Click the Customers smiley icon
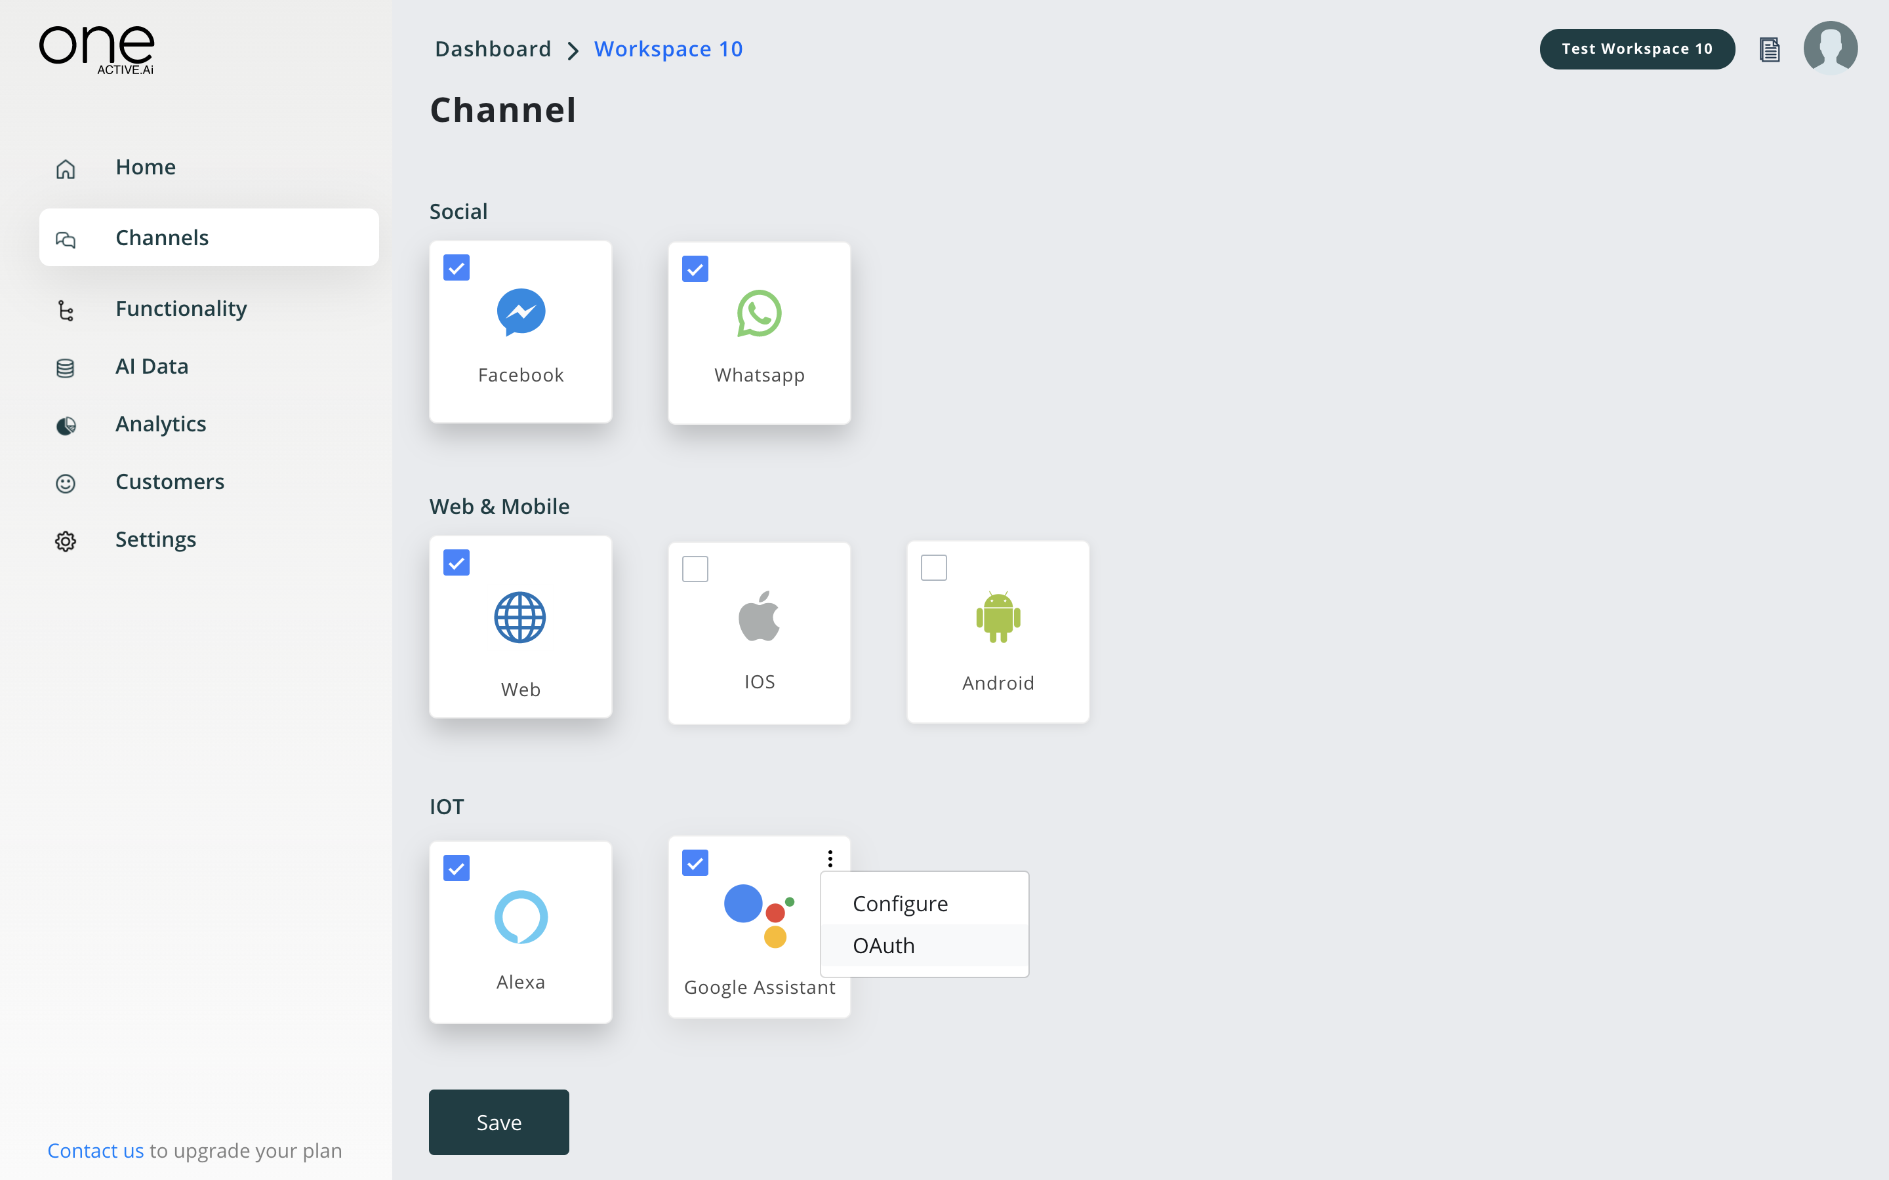The height and width of the screenshot is (1180, 1889). point(66,483)
